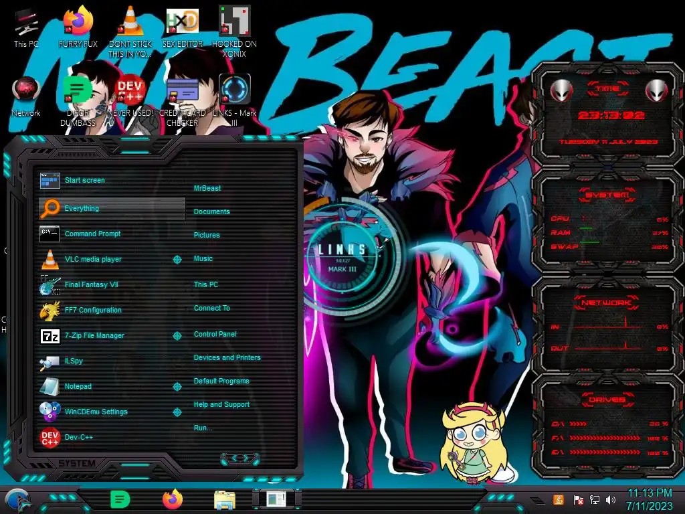Image resolution: width=685 pixels, height=514 pixels.
Task: Open MrBeast user folder link
Action: tap(207, 188)
